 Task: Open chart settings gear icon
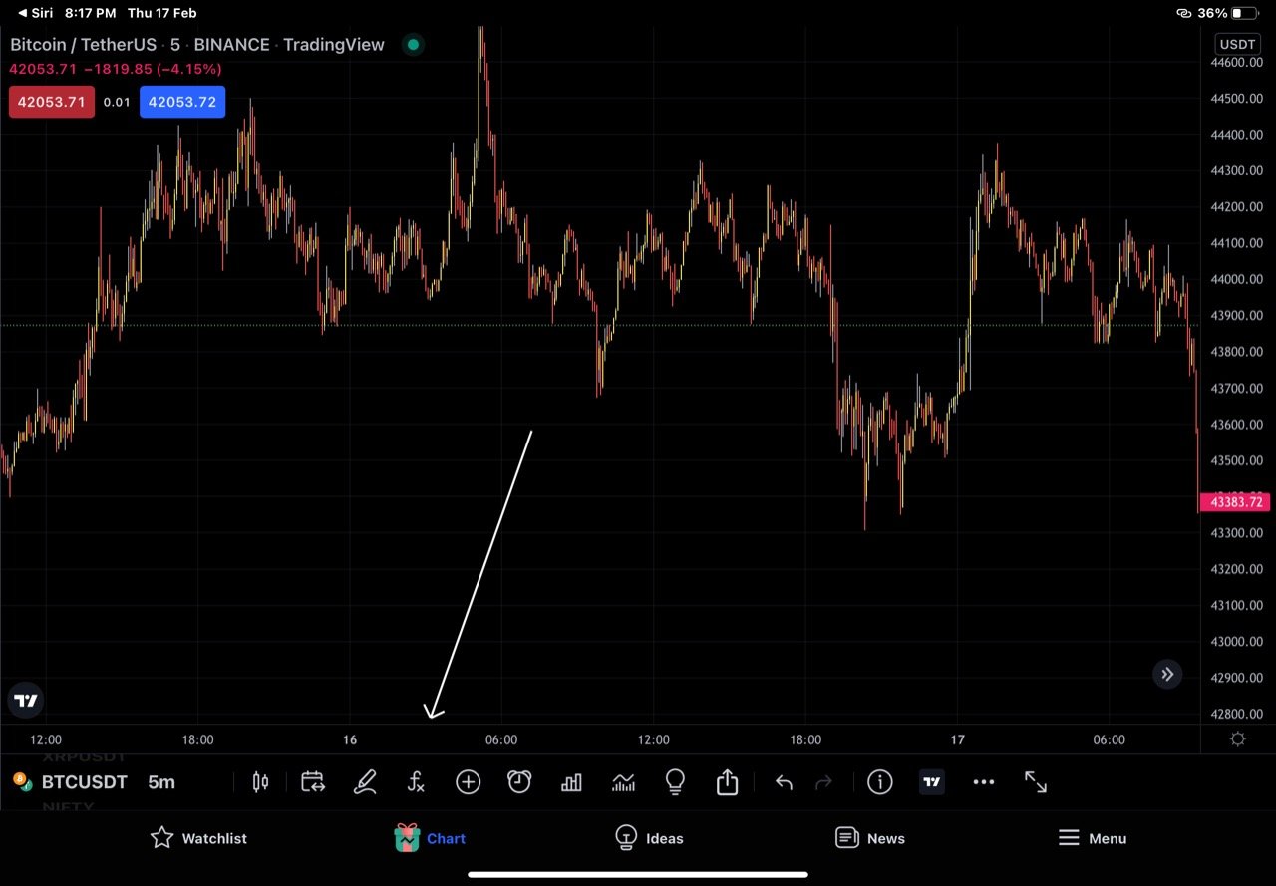(x=1238, y=739)
